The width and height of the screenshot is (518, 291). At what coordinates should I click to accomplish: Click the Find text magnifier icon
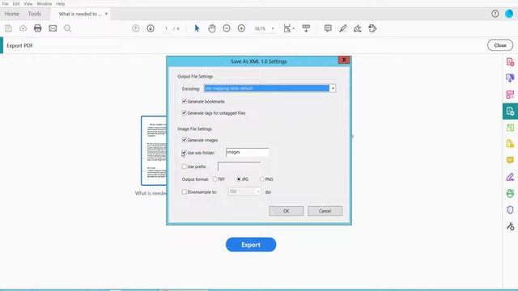tap(68, 28)
